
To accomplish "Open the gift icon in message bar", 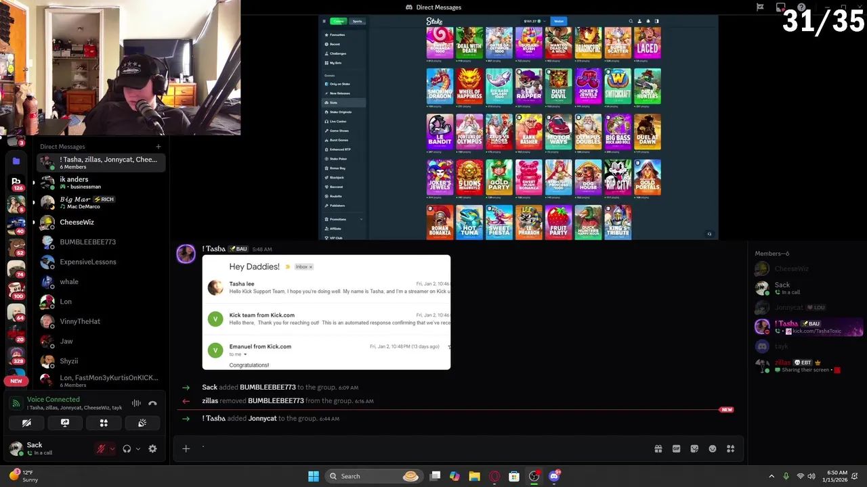I will [x=658, y=448].
